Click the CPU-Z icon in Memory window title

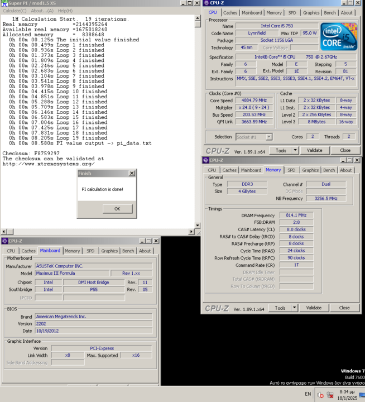click(x=205, y=160)
